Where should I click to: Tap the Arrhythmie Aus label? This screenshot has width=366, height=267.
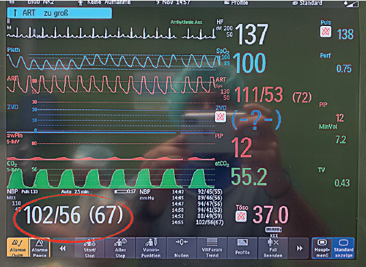[x=186, y=22]
